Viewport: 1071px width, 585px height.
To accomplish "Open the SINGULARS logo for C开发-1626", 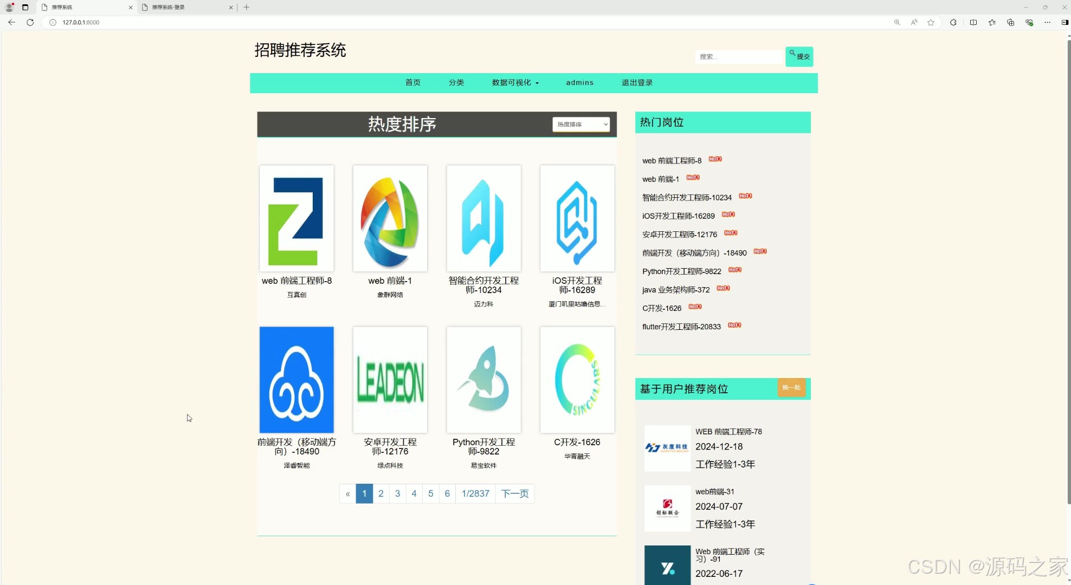I will 577,380.
